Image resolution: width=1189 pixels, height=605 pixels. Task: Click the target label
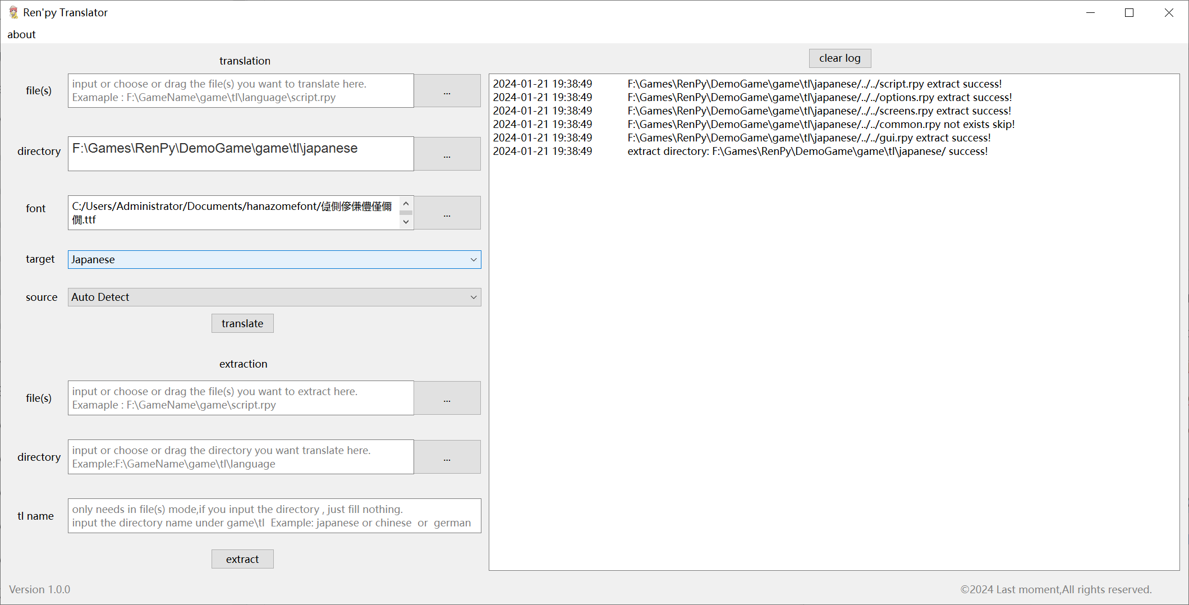40,259
